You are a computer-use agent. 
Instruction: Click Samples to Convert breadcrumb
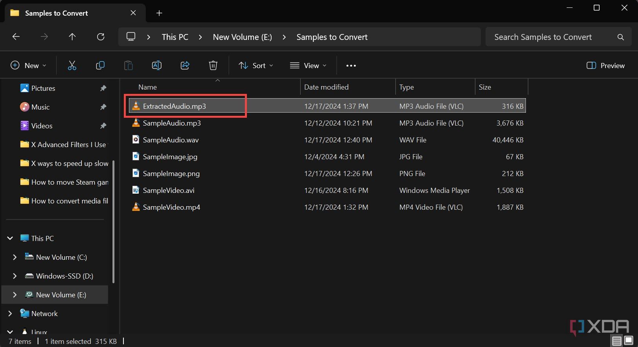332,37
